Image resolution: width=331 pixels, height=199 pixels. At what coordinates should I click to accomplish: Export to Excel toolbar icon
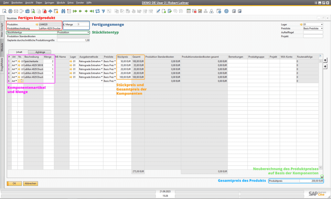pos(33,11)
